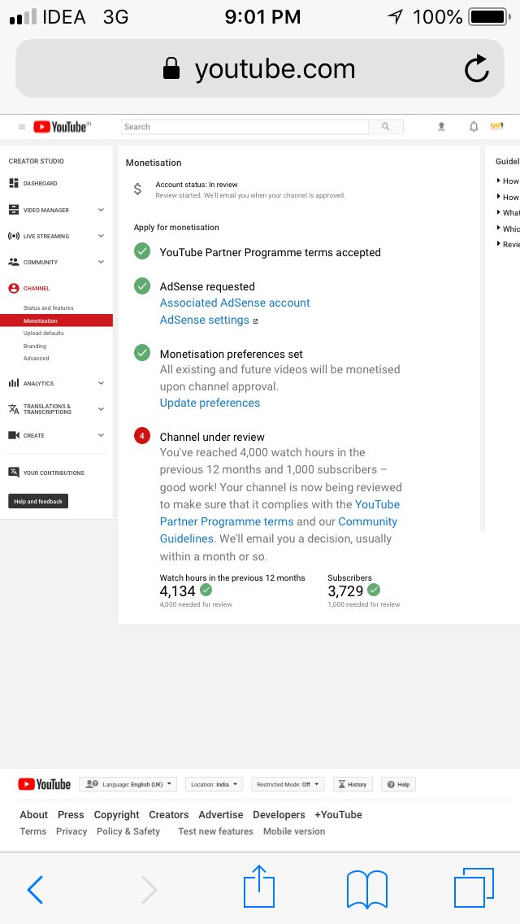Click the search magnifier button

pos(386,127)
